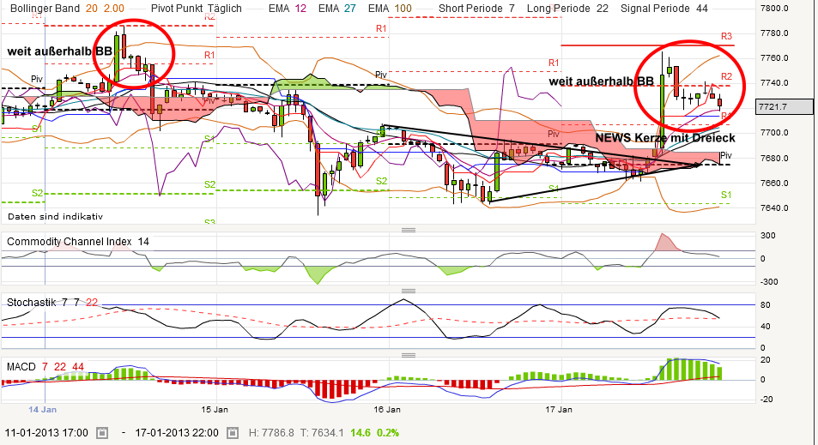
Task: Select the 'NEWS Kerze mit Dreieck' chart annotation
Action: click(x=665, y=138)
